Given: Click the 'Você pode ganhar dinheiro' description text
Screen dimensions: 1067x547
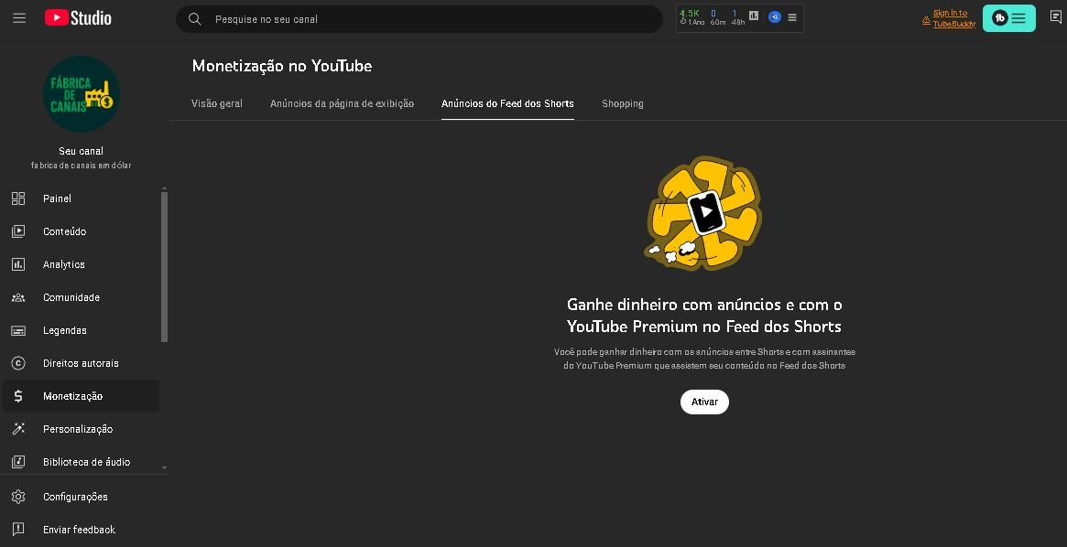Looking at the screenshot, I should (x=704, y=359).
